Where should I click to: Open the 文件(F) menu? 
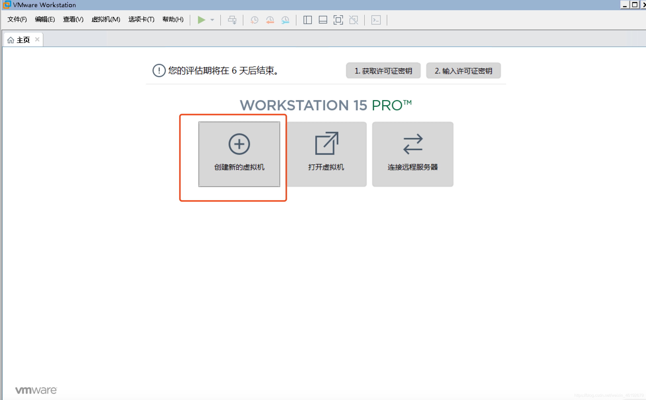17,19
